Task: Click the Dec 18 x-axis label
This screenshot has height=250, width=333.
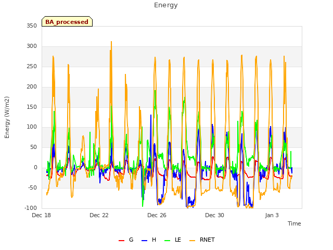Action: (x=42, y=215)
